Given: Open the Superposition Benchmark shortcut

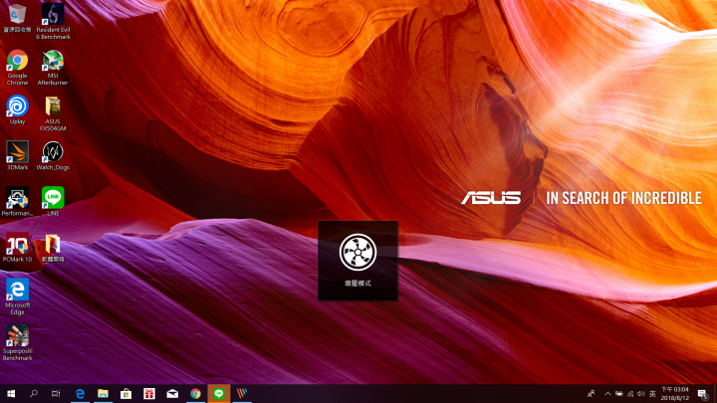Looking at the screenshot, I should point(17,342).
